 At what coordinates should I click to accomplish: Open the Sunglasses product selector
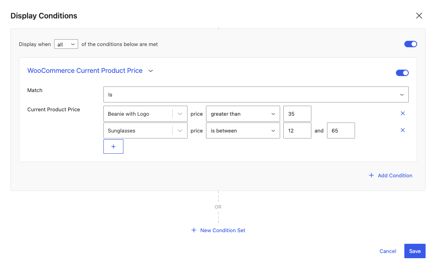(145, 130)
